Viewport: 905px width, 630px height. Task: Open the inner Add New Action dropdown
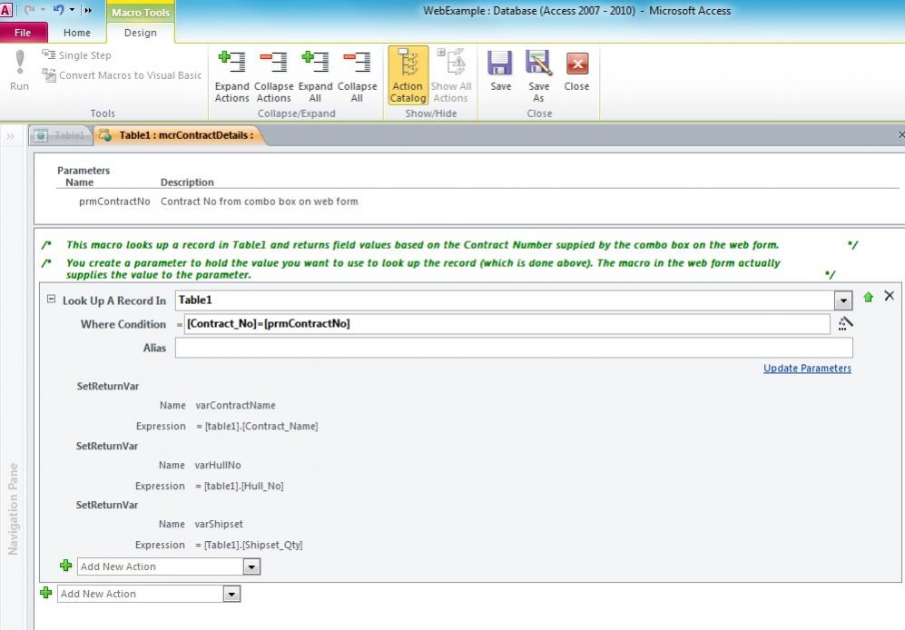tap(251, 567)
